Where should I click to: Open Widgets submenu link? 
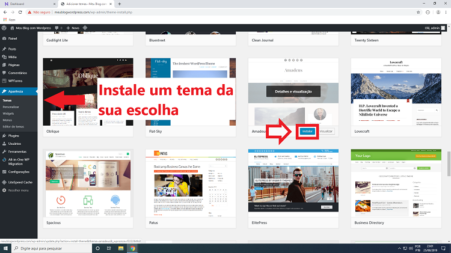click(8, 114)
